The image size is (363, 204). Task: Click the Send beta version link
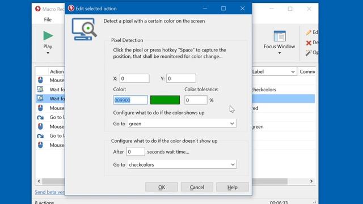[50, 192]
